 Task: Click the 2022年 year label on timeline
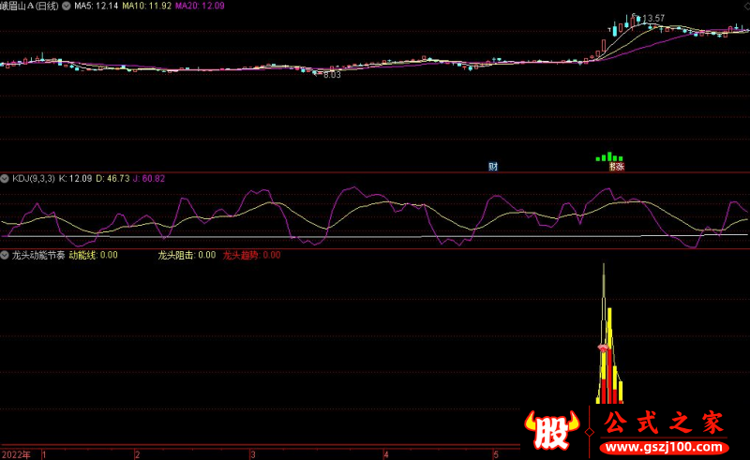(15, 454)
